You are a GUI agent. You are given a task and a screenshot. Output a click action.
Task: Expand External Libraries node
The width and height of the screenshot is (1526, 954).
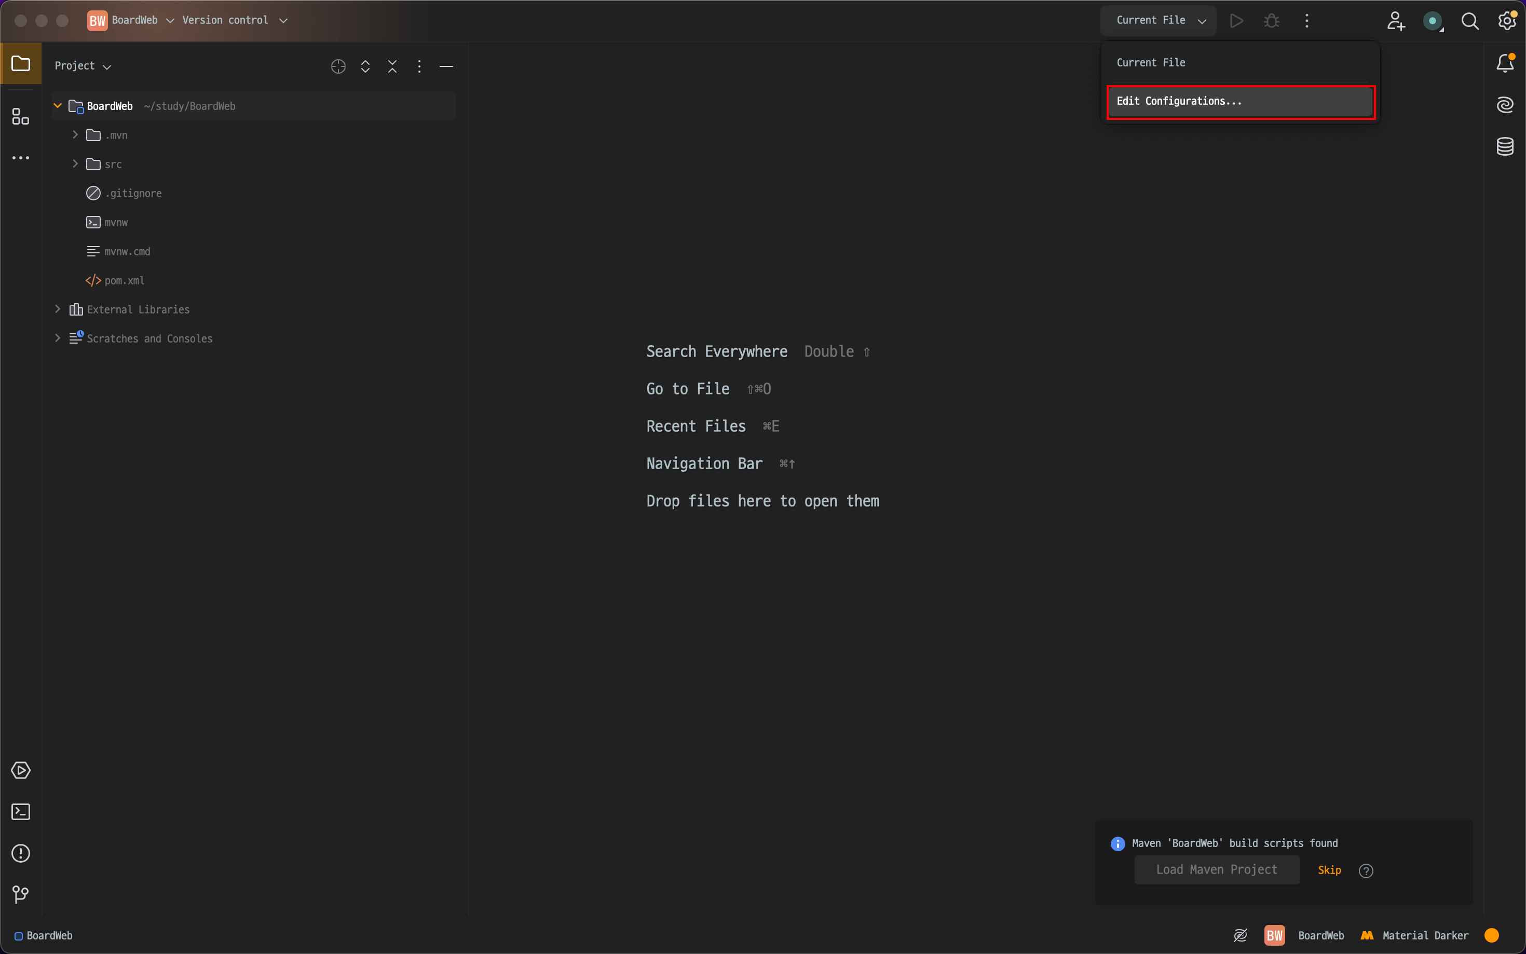58,309
